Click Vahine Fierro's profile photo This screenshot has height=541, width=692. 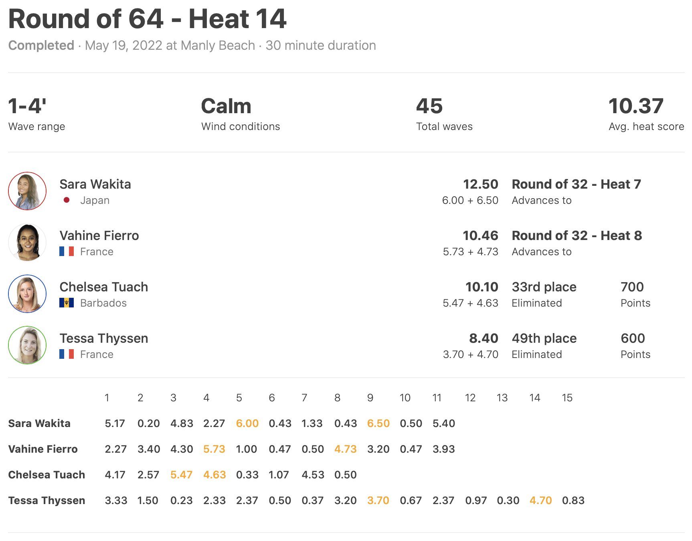coord(27,242)
